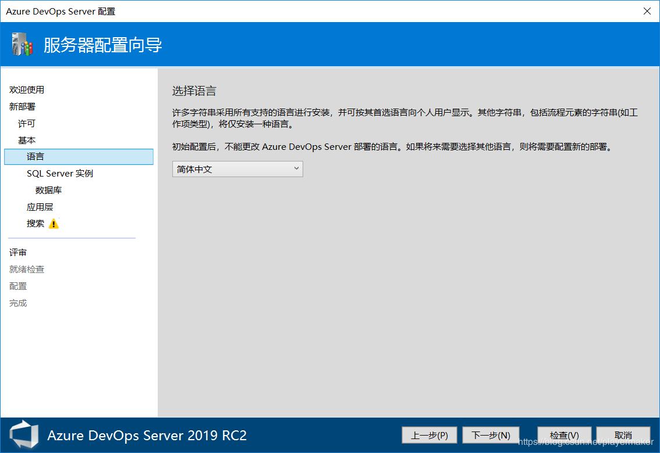Viewport: 660px width, 453px height.
Task: Open the 数据库 step in the sidebar
Action: pos(48,190)
